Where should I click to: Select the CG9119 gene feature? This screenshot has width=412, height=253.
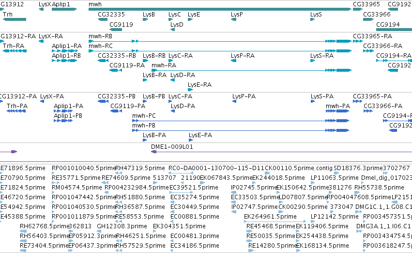116,30
